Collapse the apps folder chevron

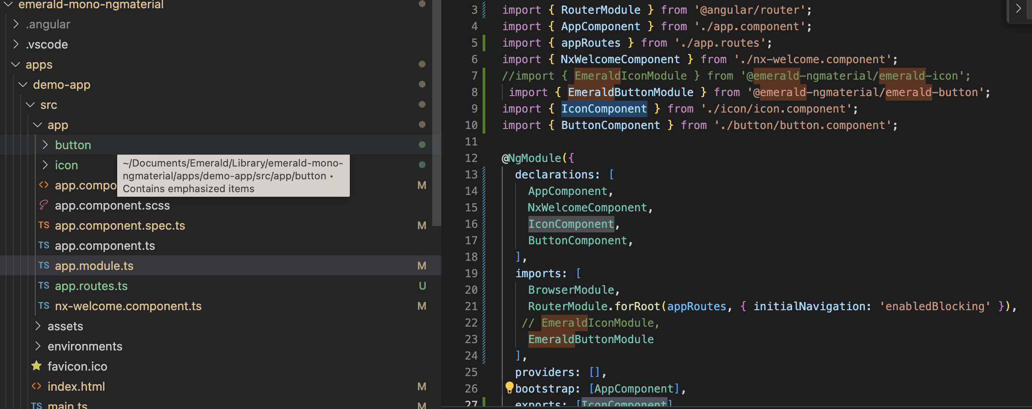coord(16,64)
